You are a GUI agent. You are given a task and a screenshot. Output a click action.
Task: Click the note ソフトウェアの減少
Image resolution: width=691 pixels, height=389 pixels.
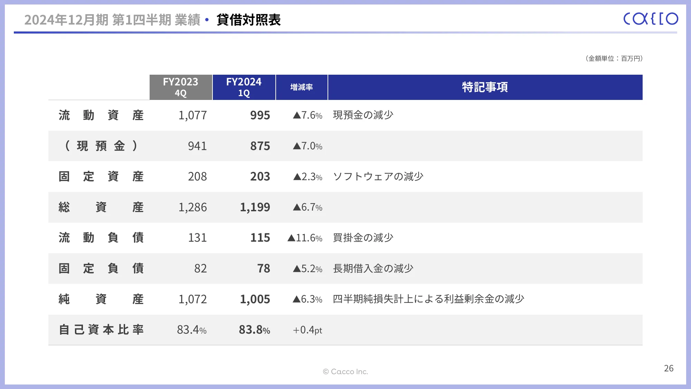pos(378,176)
